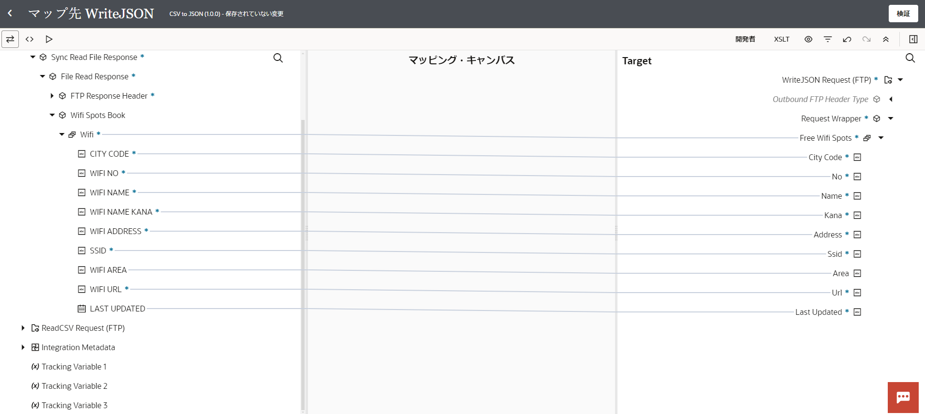This screenshot has width=925, height=414.
Task: Toggle the View eye icon
Action: coord(808,39)
